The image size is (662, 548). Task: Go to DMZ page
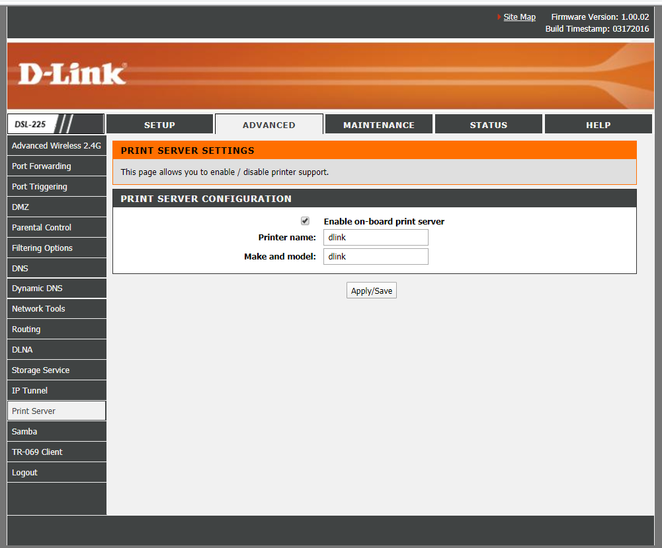click(57, 207)
